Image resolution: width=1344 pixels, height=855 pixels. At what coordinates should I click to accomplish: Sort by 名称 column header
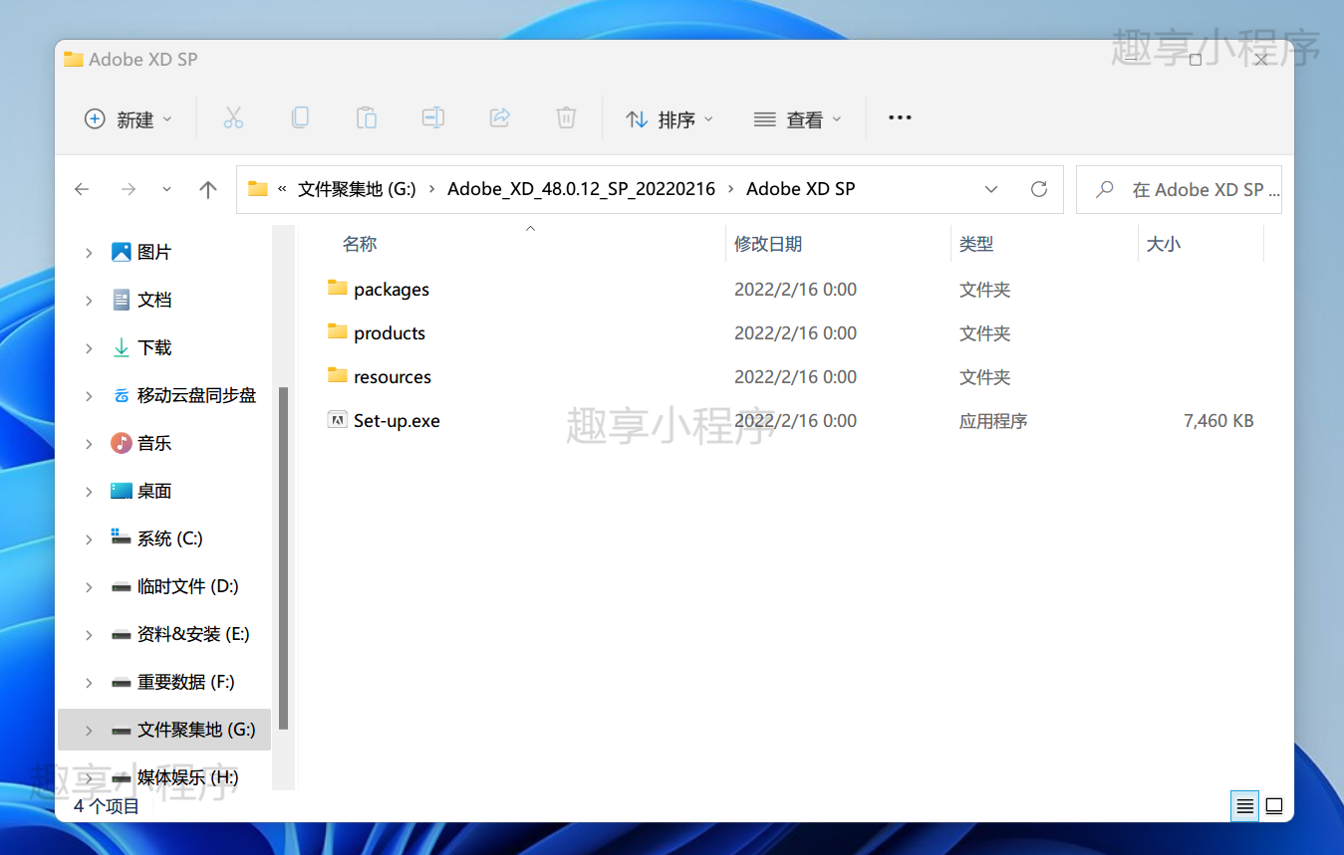coord(360,244)
